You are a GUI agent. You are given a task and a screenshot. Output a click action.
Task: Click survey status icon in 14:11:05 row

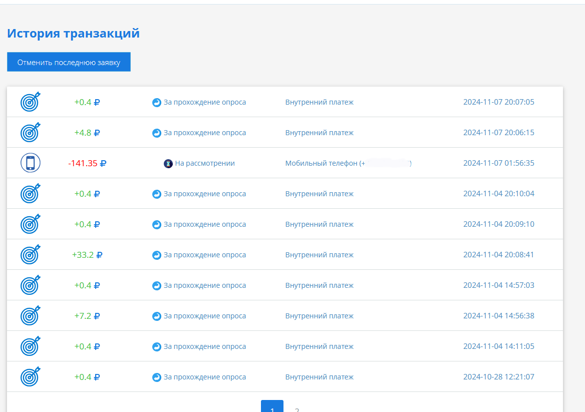(x=157, y=347)
